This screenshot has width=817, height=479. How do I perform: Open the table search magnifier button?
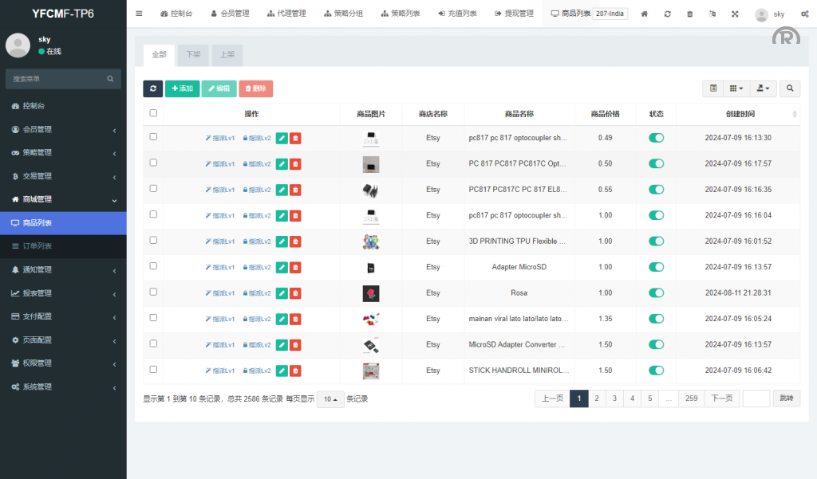coord(790,88)
